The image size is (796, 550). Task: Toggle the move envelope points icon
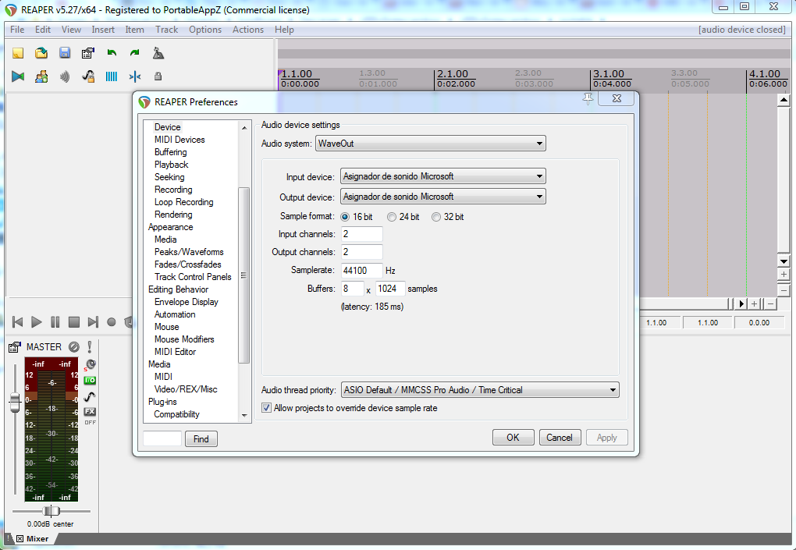point(88,76)
